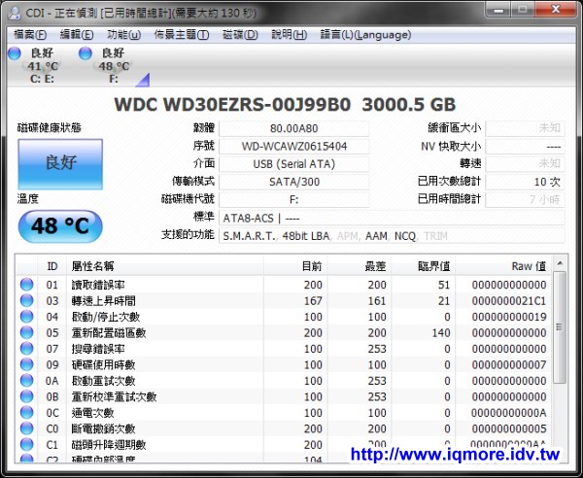
Task: Click the NCQ supported feature text
Action: point(405,236)
